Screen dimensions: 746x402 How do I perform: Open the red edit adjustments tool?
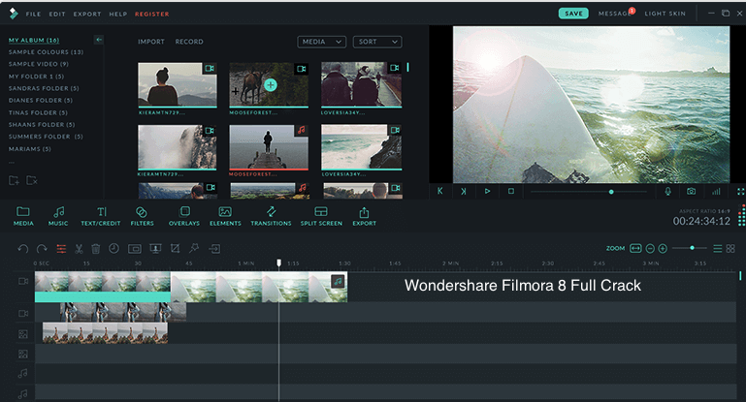[x=61, y=249]
